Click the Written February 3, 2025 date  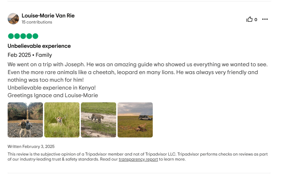pos(31,147)
